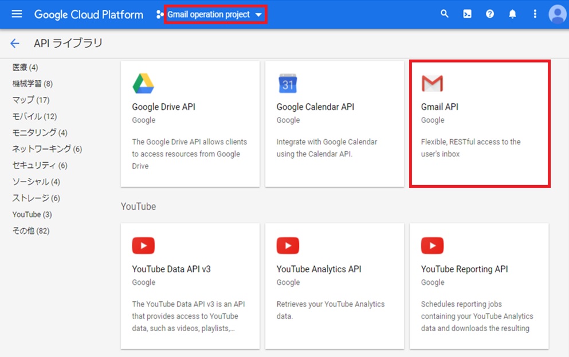Click Google publisher label under YouTube Data API v3
569x357 pixels.
(x=144, y=283)
